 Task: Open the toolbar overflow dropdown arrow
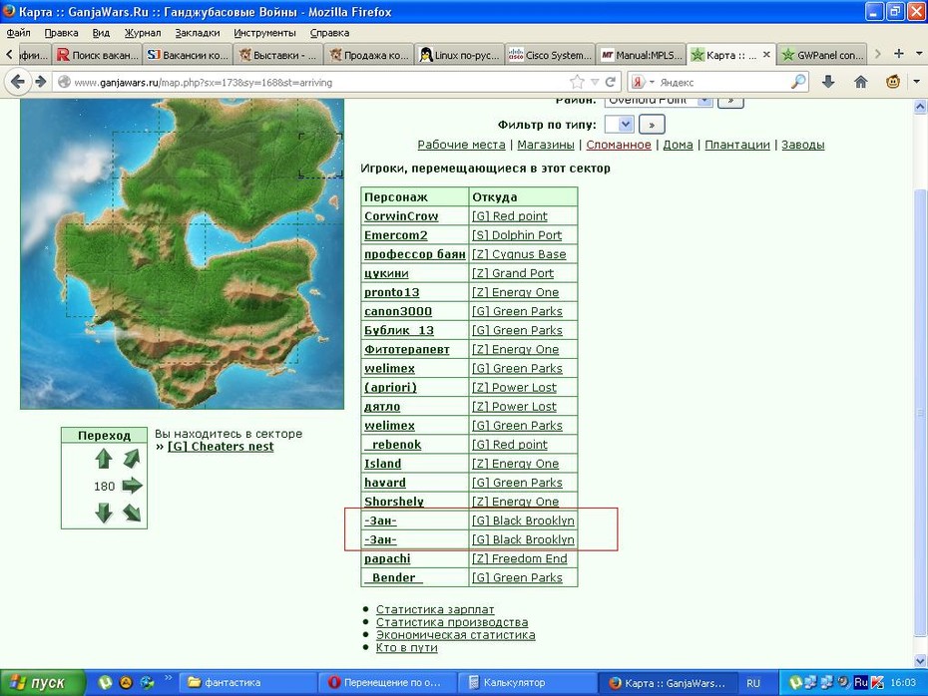click(x=916, y=82)
